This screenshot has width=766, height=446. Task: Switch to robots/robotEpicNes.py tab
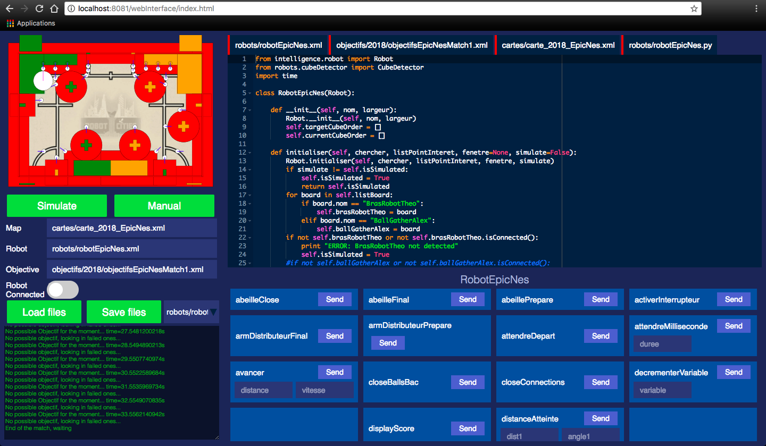[670, 45]
